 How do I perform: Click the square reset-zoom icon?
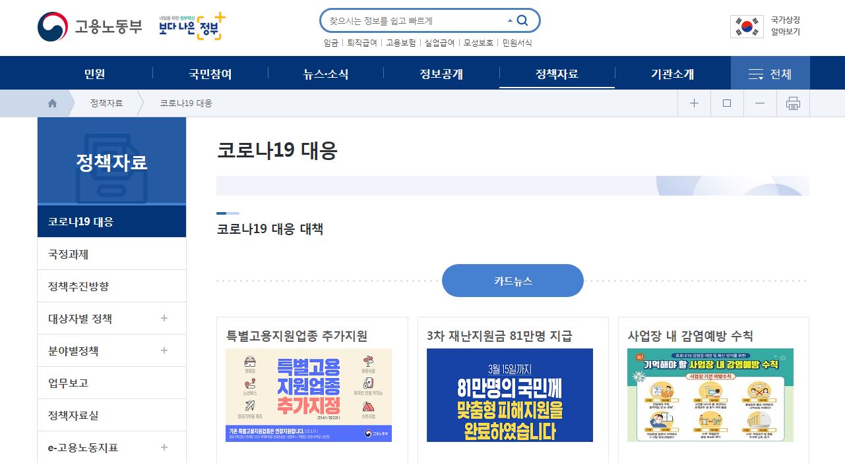tap(727, 103)
